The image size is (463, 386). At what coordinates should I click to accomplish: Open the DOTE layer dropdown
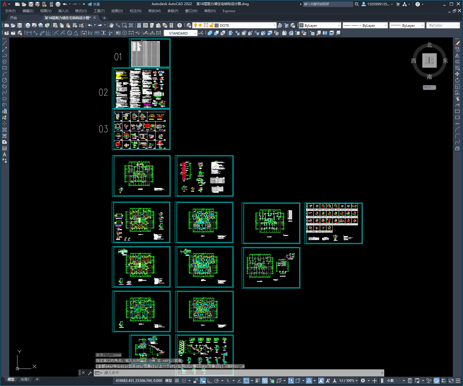[x=274, y=25]
